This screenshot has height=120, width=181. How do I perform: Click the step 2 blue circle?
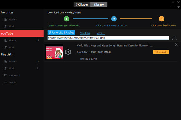tap(114, 19)
